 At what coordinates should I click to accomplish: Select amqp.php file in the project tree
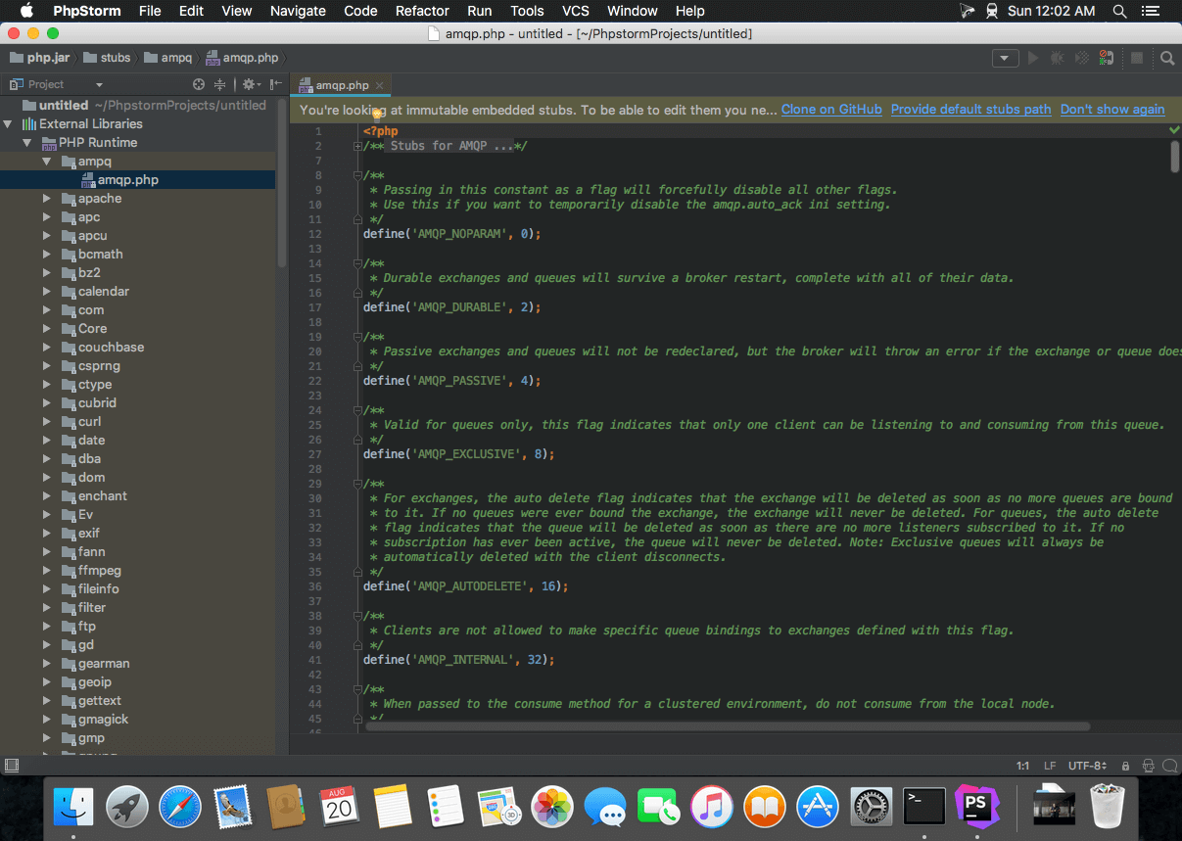click(127, 180)
